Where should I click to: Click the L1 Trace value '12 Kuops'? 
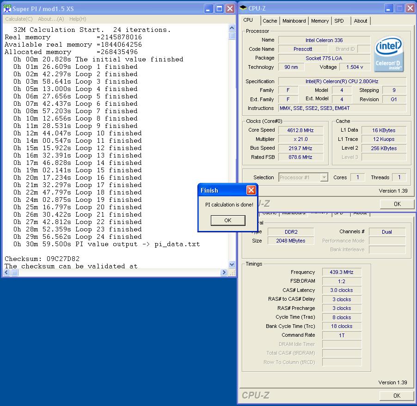tap(384, 139)
